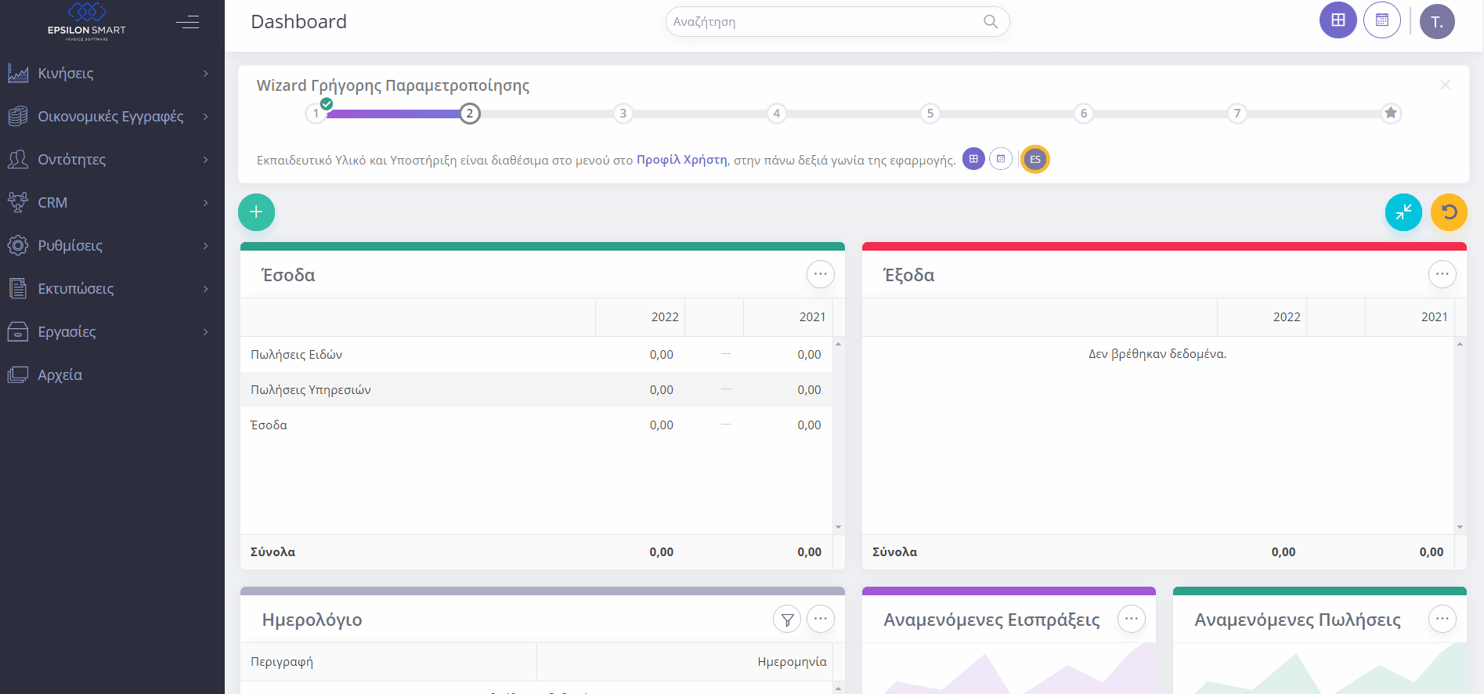Open options menu of the Έσοδα widget
This screenshot has width=1484, height=694.
pos(820,274)
